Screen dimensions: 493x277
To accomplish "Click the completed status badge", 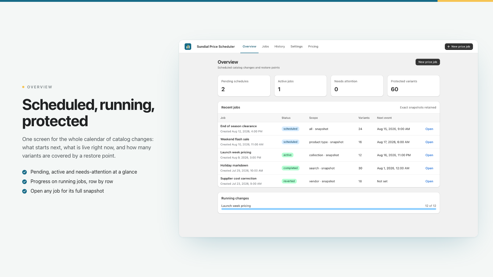I will point(291,168).
